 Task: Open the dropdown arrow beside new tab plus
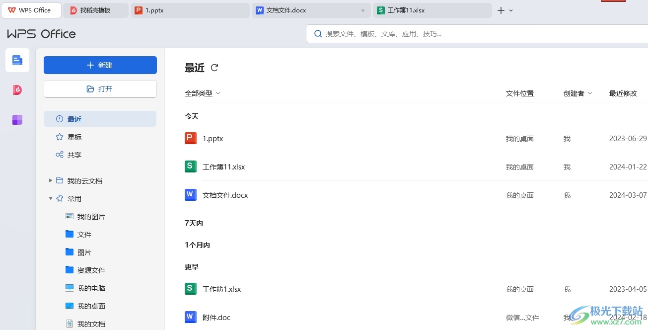click(511, 10)
